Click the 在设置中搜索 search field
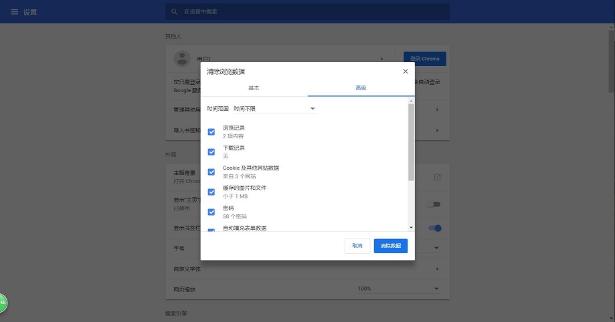 [308, 12]
